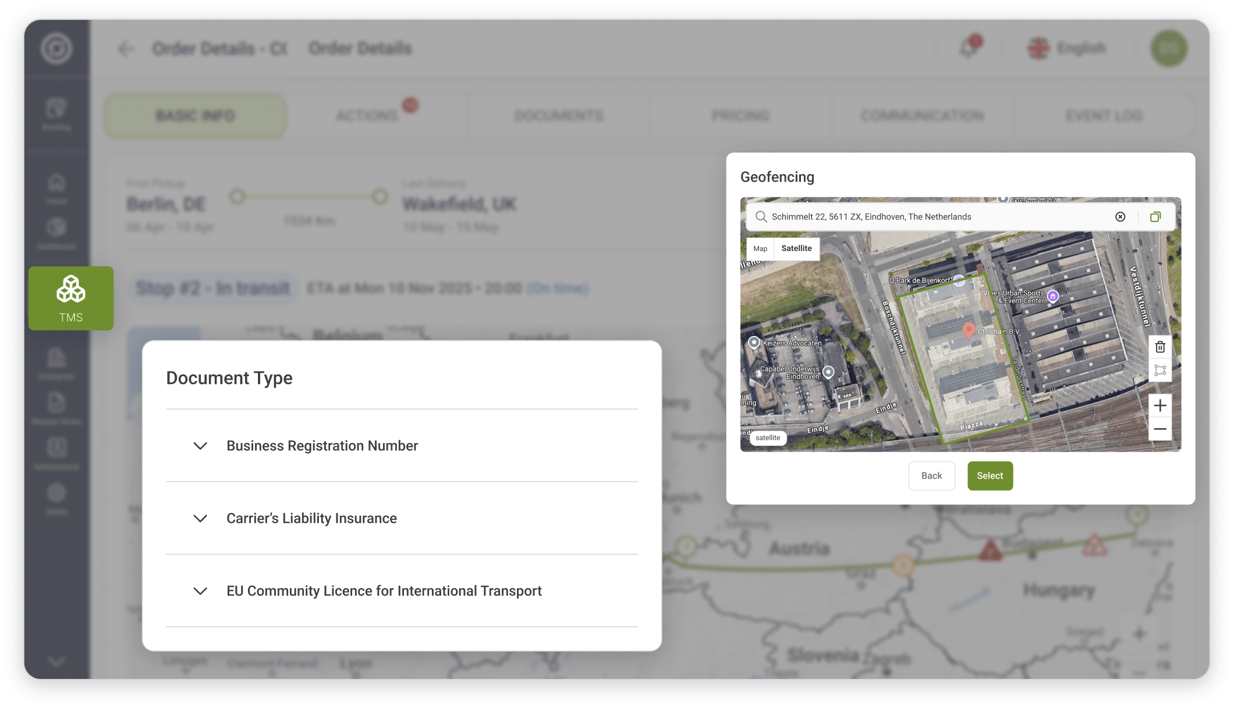Zoom out on the geofencing map
Image resolution: width=1234 pixels, height=708 pixels.
click(1159, 429)
